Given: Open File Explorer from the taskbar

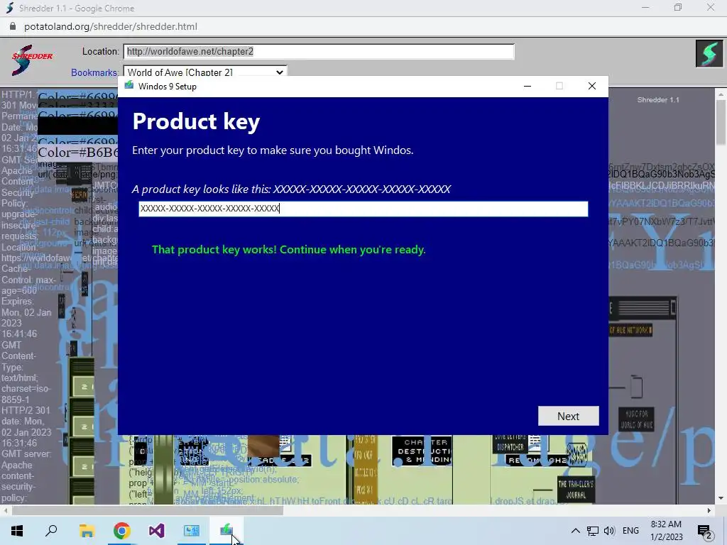Looking at the screenshot, I should (x=87, y=531).
